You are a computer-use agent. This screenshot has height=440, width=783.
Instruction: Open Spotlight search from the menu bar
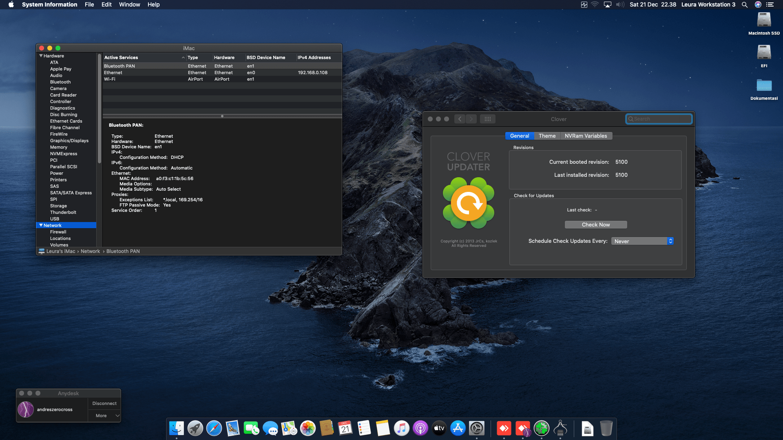coord(745,4)
